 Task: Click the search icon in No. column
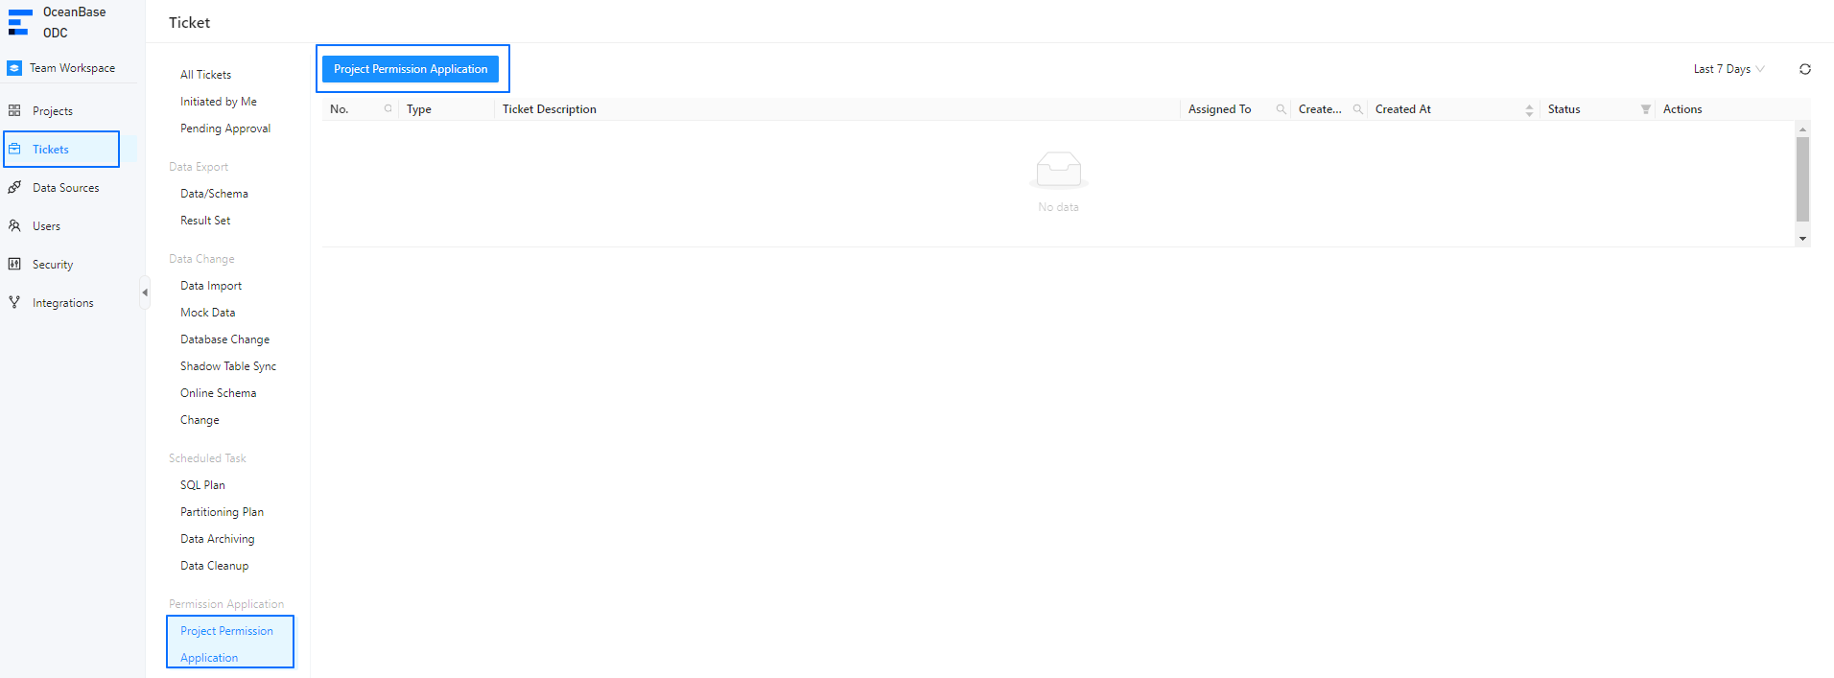point(388,109)
